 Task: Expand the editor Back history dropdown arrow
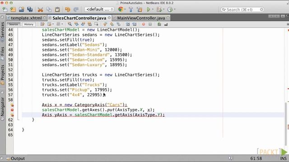(53, 24)
